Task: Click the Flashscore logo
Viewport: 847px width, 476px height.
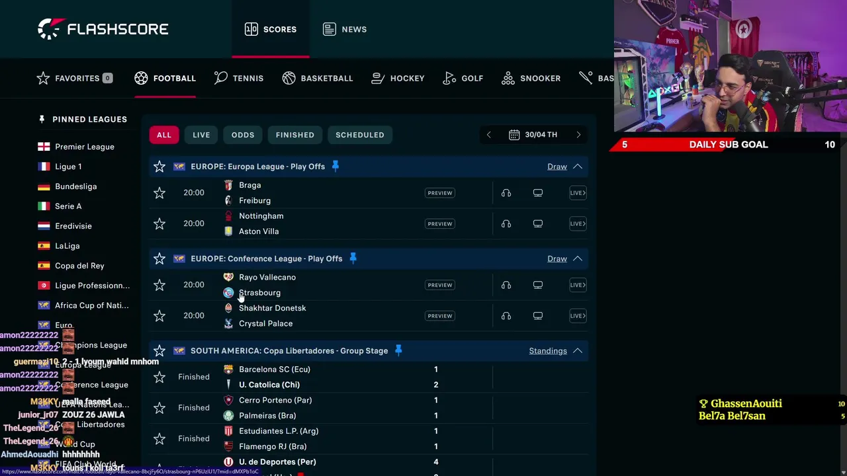Action: (103, 29)
